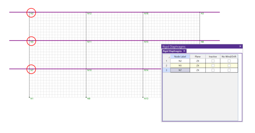Click the Node Label column header
The height and width of the screenshot is (133, 255).
pyautogui.click(x=180, y=56)
